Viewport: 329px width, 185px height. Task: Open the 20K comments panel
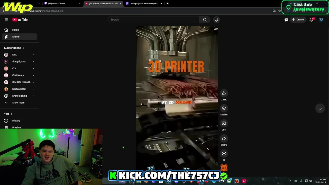[x=224, y=123]
